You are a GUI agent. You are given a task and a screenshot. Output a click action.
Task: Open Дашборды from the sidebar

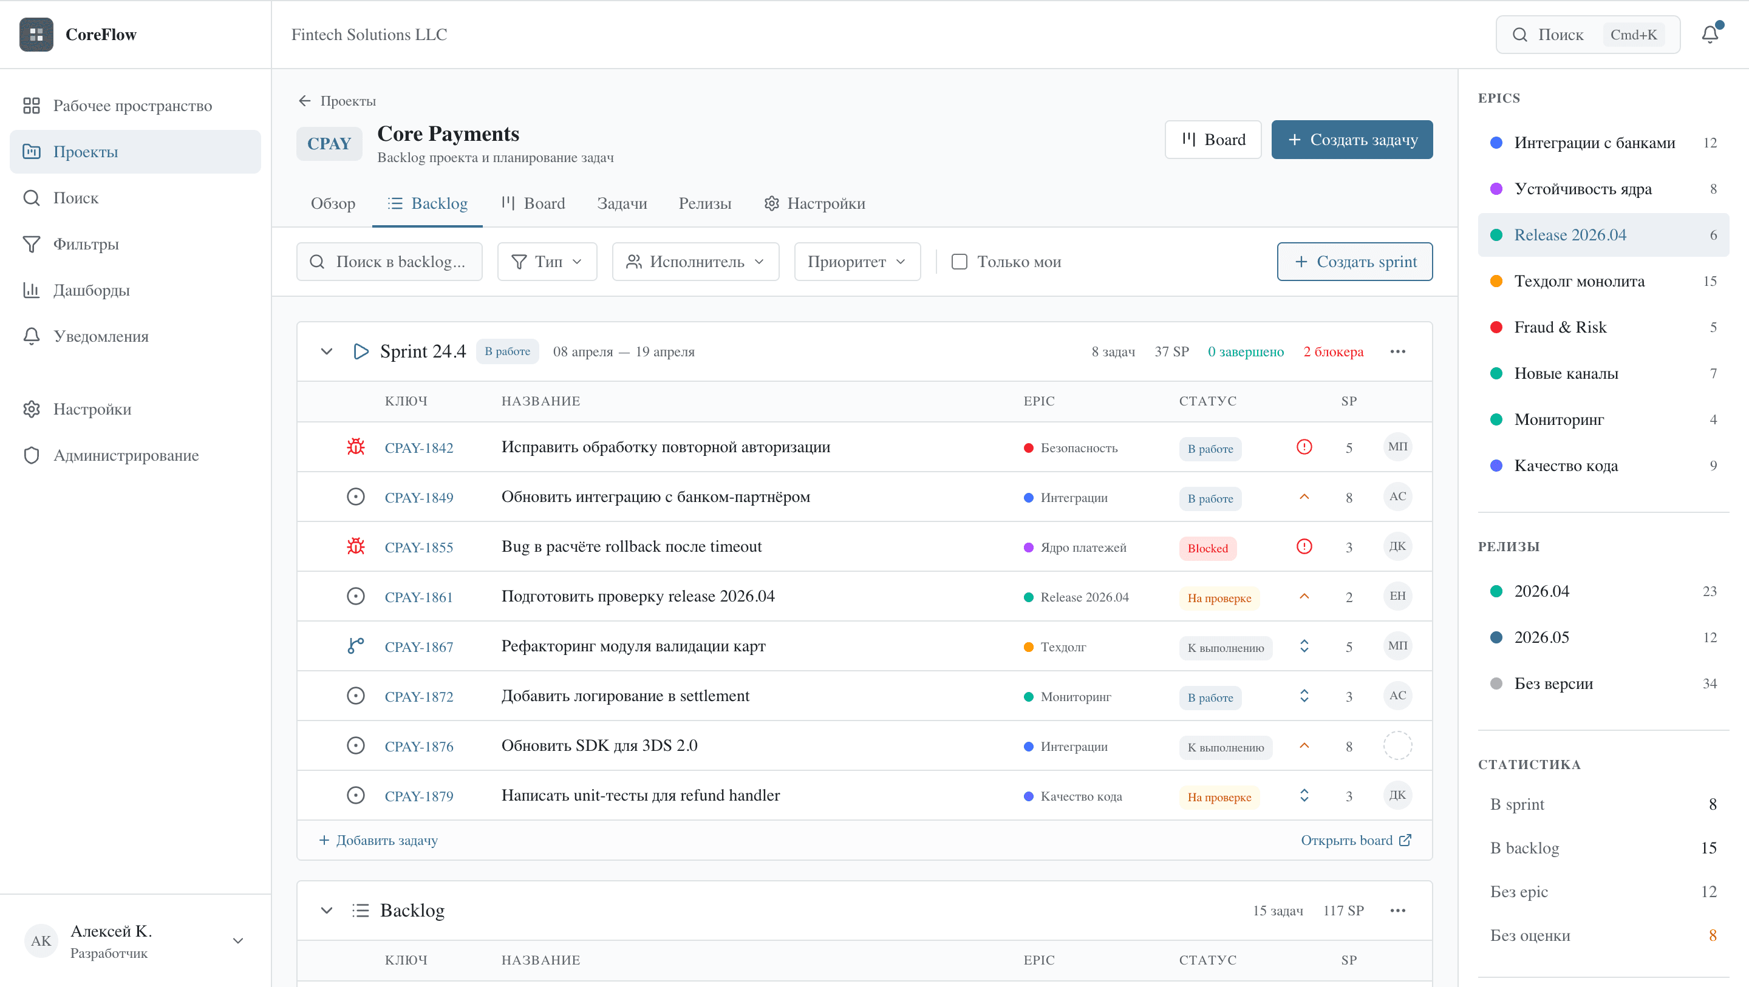(x=90, y=290)
